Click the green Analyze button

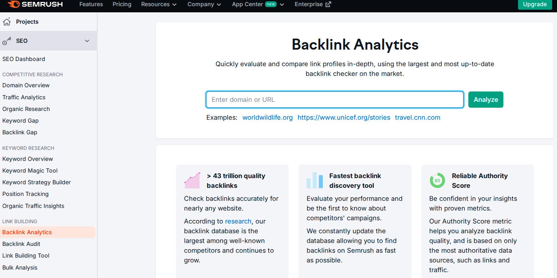coord(486,100)
